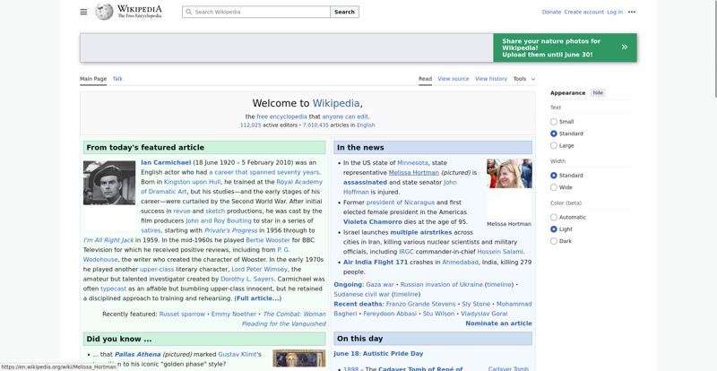Open the View history tab
Screen dimensions: 717x371
pos(491,79)
